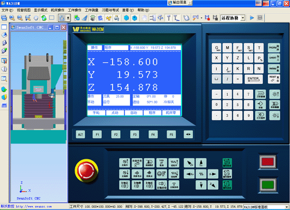
Task: Toggle the green power-on button
Action: click(x=268, y=185)
